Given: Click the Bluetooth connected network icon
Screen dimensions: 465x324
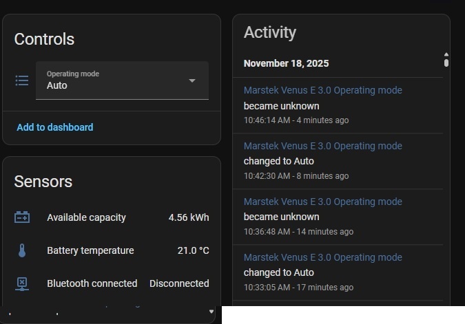Looking at the screenshot, I should click(x=22, y=283).
